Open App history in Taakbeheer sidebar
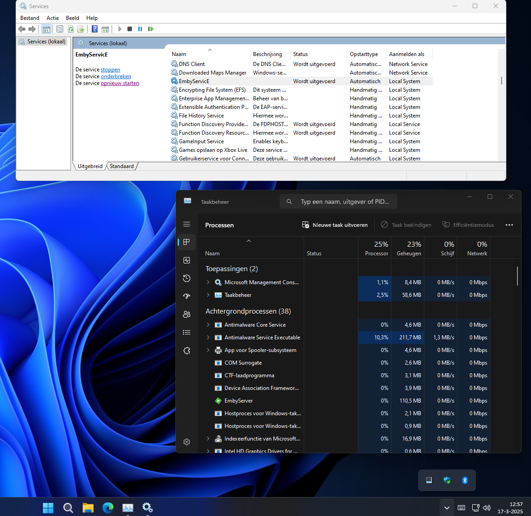531x516 pixels. (187, 278)
